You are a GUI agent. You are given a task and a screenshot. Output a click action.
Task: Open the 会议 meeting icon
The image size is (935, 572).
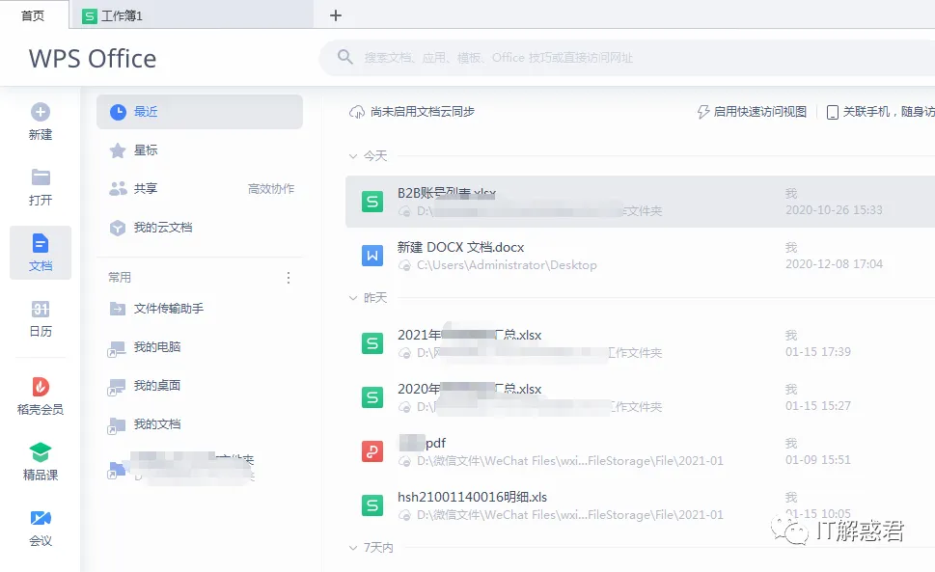[41, 518]
